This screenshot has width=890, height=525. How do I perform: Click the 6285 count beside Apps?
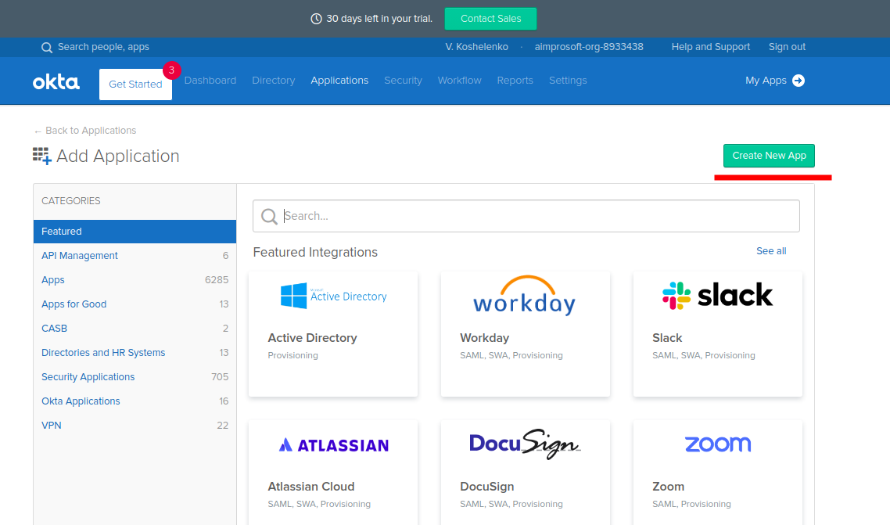[217, 280]
